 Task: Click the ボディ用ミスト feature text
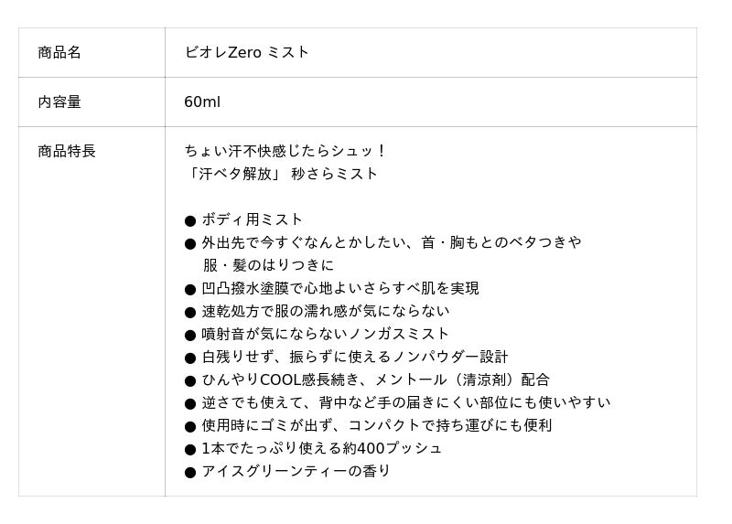[253, 219]
